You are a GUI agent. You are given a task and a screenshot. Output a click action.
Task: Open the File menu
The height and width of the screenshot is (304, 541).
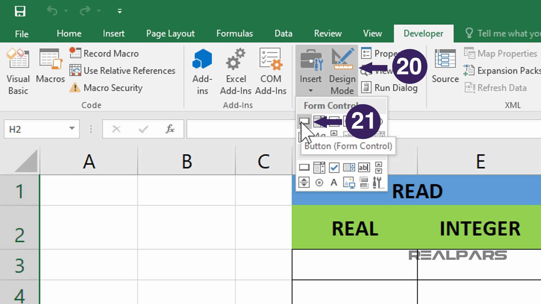(x=21, y=33)
